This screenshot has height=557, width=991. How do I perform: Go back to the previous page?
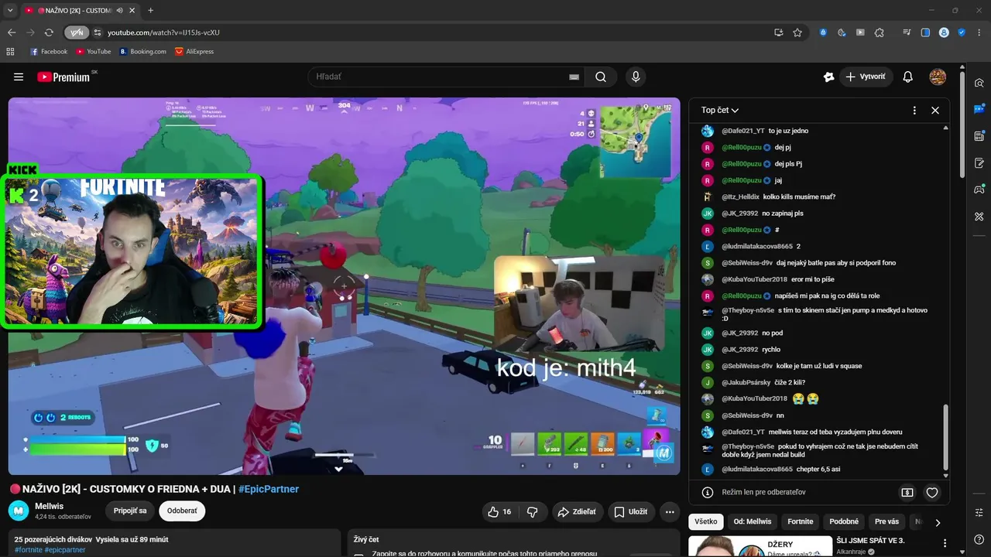[x=12, y=32]
